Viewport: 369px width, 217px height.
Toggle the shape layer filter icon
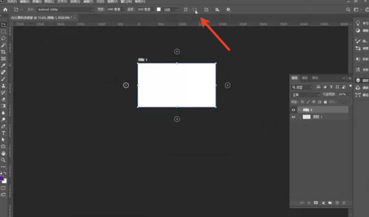[337, 87]
